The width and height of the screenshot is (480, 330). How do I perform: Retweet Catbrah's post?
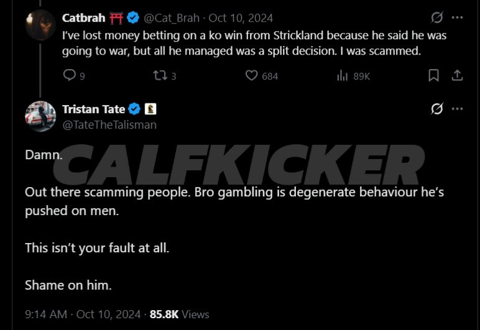159,75
